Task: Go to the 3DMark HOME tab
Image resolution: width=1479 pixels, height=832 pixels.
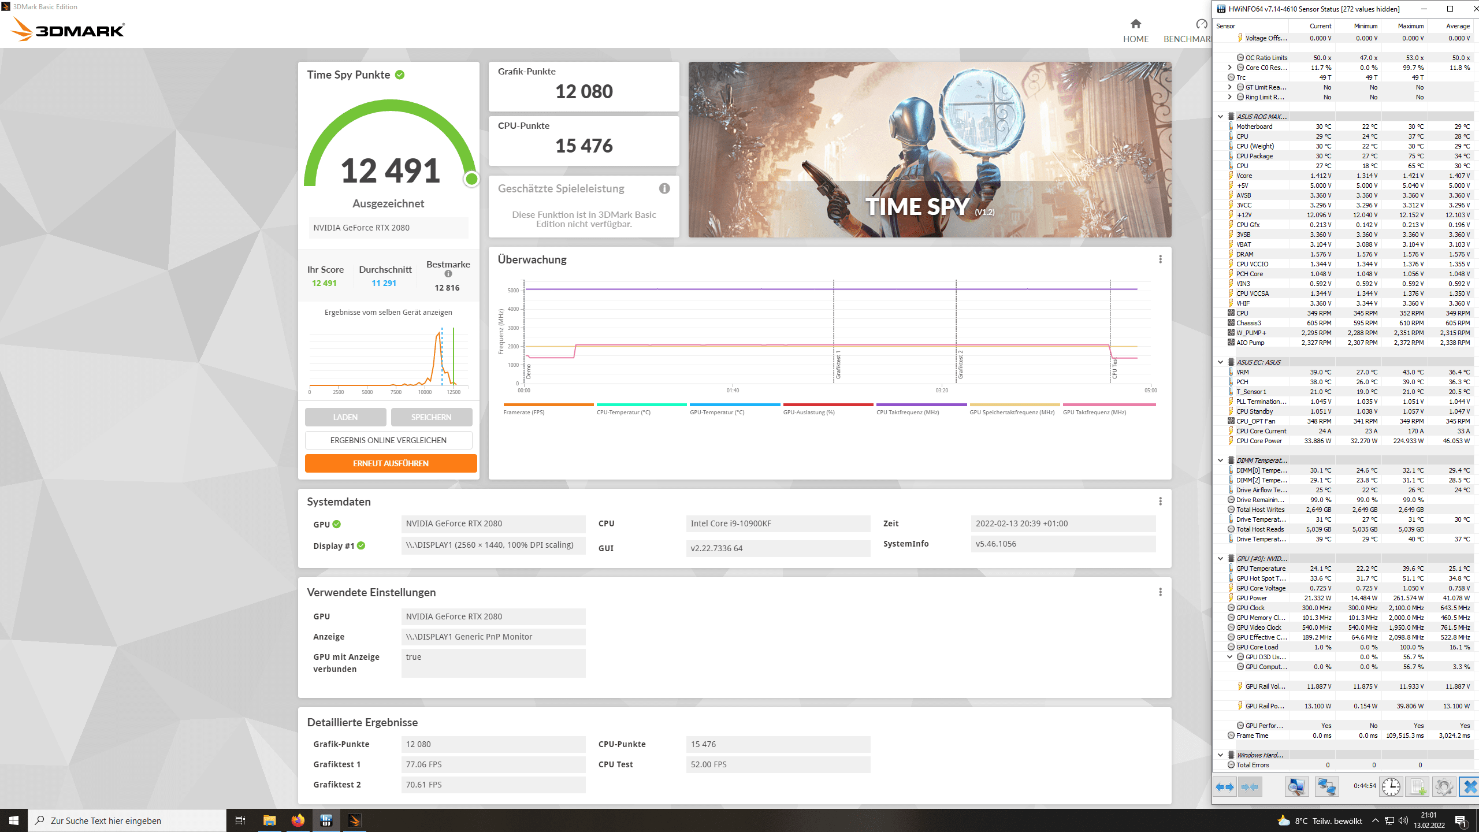Action: click(1135, 31)
